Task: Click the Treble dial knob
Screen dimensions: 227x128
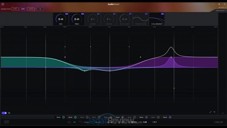Action: [x=77, y=19]
